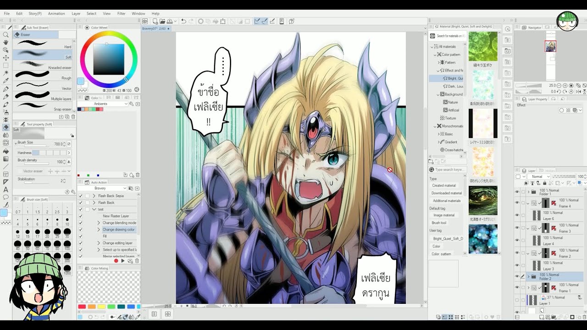
Task: Click the material search keyword field
Action: coord(449,170)
